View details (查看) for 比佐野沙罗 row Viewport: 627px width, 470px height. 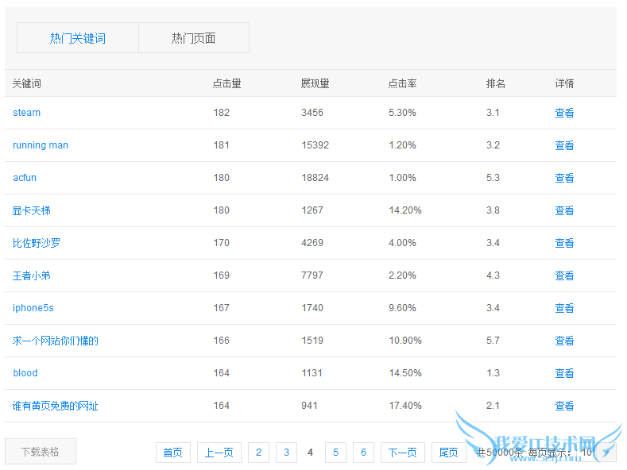564,243
